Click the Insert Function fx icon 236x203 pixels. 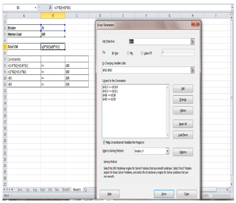point(50,7)
